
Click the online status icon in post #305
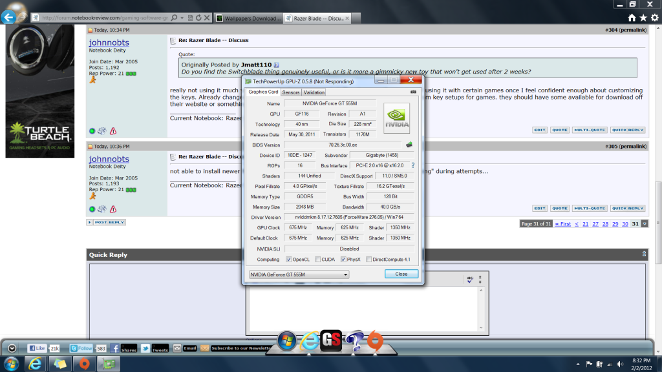point(92,209)
